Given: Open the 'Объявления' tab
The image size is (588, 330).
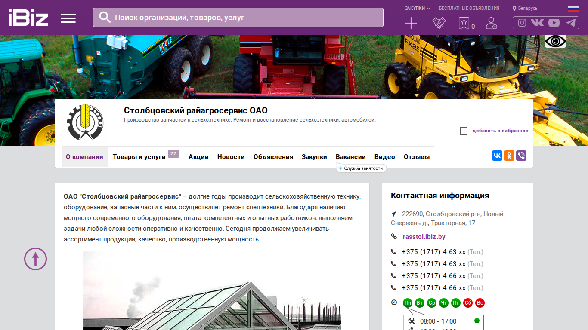Looking at the screenshot, I should [x=273, y=157].
